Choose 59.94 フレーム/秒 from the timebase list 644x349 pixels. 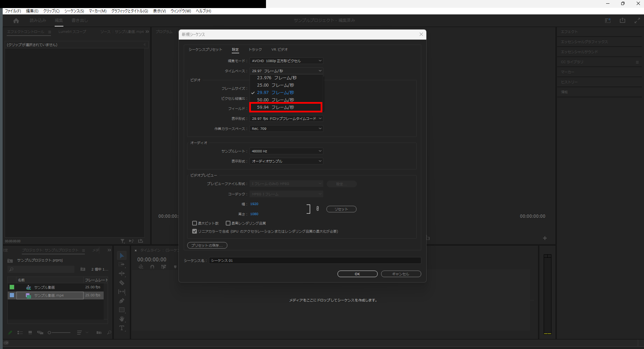pos(286,107)
